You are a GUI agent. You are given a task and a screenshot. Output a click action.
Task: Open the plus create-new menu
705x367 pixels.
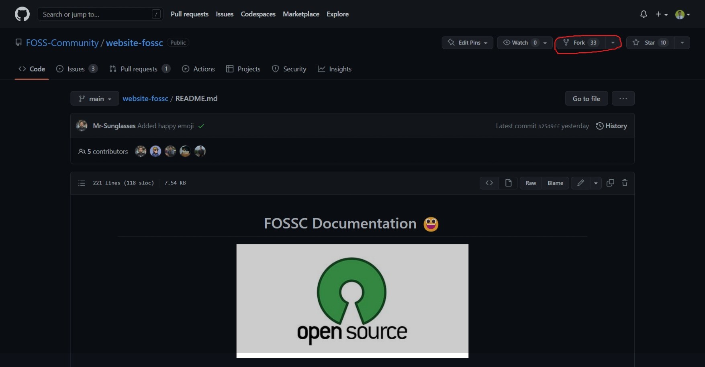click(661, 14)
